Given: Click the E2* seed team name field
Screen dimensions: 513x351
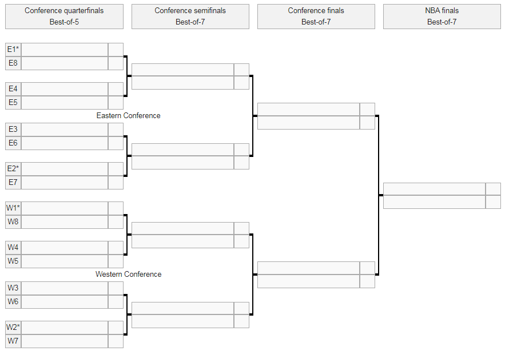Looking at the screenshot, I should [64, 169].
